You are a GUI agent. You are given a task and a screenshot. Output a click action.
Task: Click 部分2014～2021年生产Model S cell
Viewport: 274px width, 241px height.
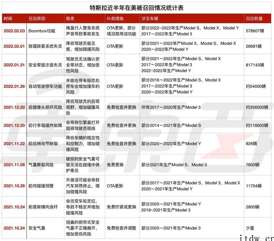(171, 125)
